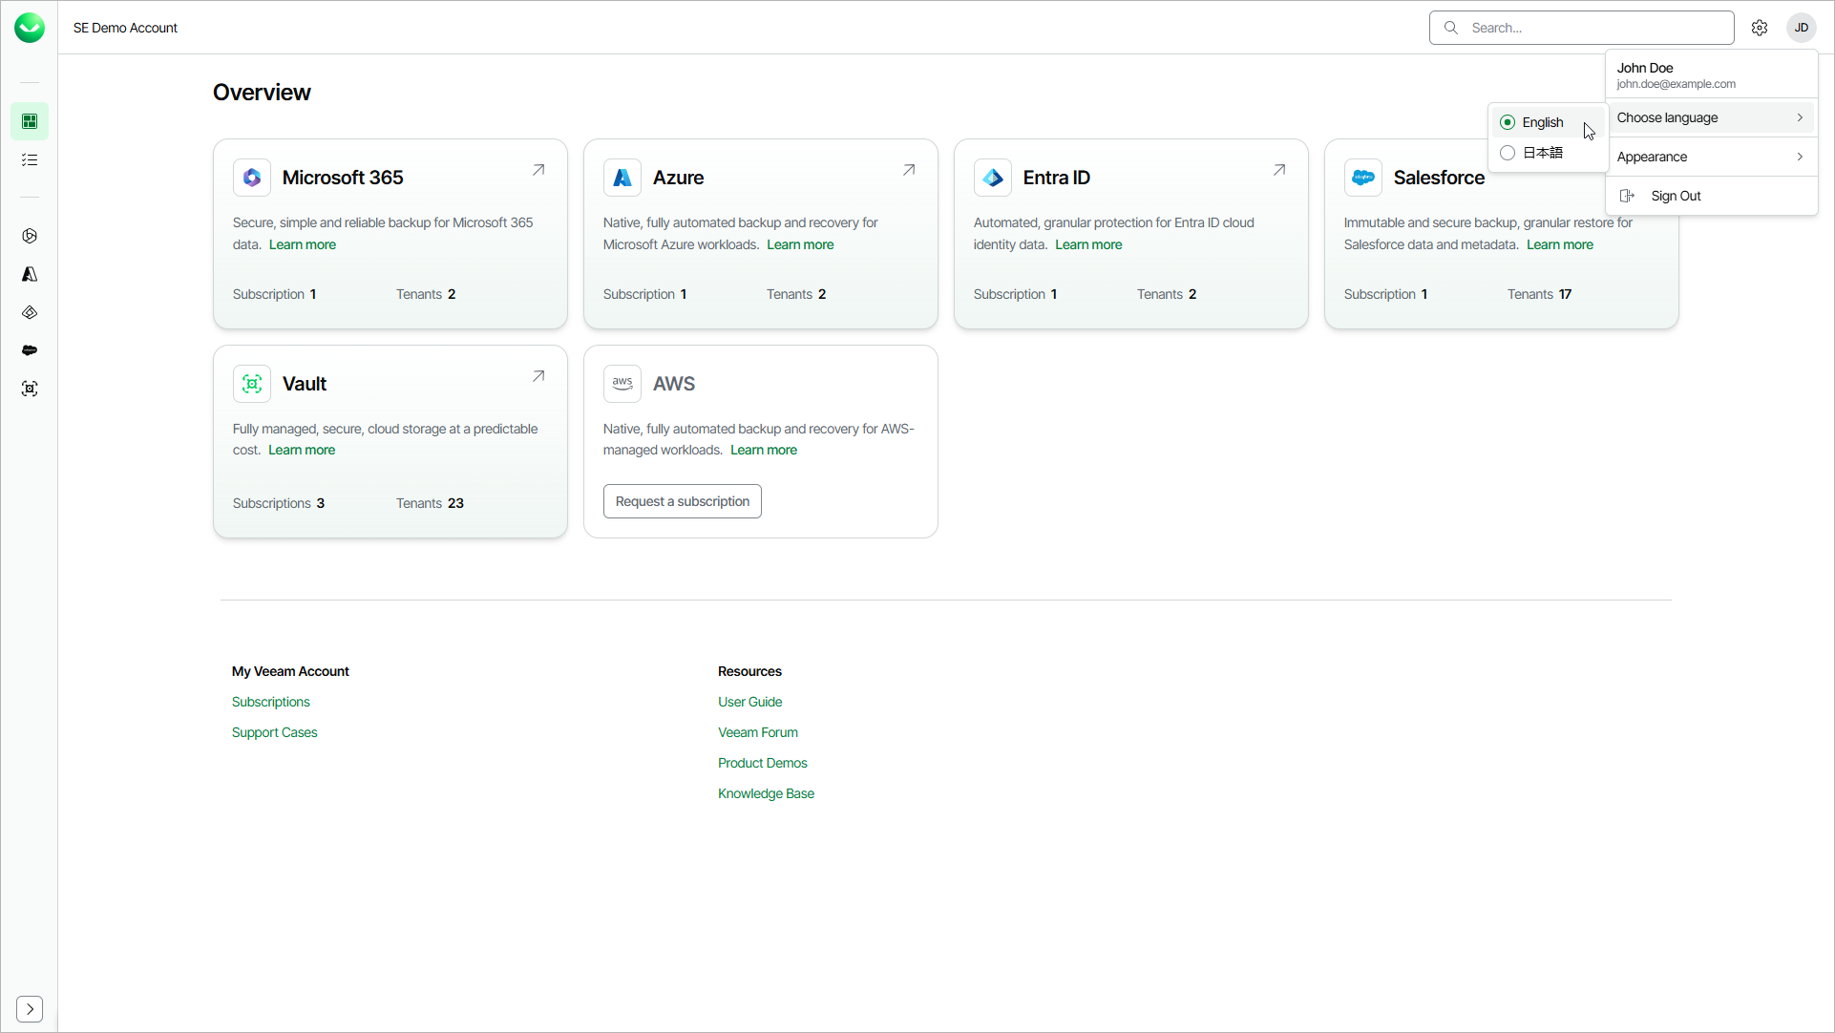This screenshot has height=1033, width=1835.
Task: Open the Vault sidebar icon
Action: click(30, 389)
